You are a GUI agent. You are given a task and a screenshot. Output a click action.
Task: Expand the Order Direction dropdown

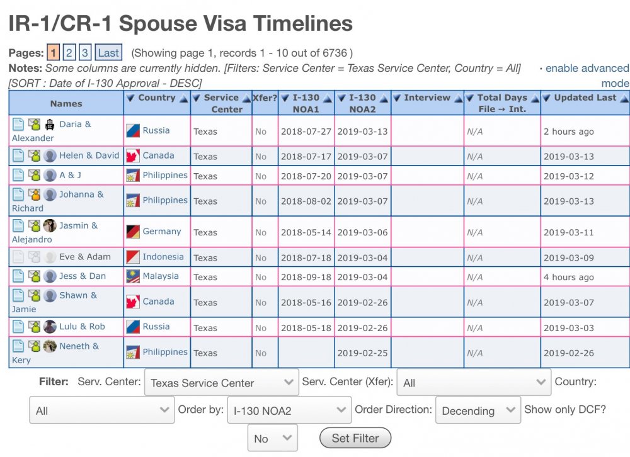point(478,411)
